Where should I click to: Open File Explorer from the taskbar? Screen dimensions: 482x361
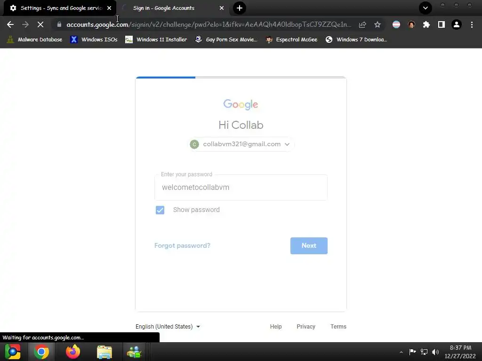click(x=104, y=352)
